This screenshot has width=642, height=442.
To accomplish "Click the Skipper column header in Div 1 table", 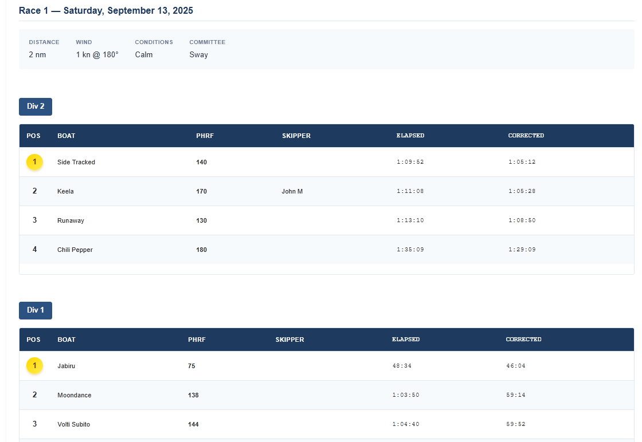I will 289,340.
